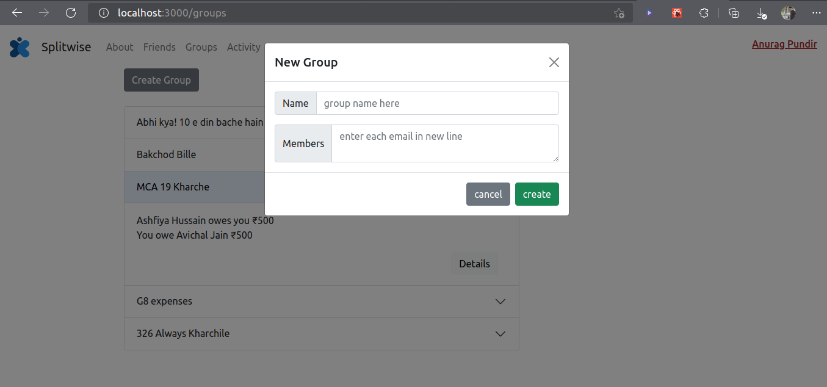Open the site information icon in address bar
The height and width of the screenshot is (387, 827).
pyautogui.click(x=103, y=12)
